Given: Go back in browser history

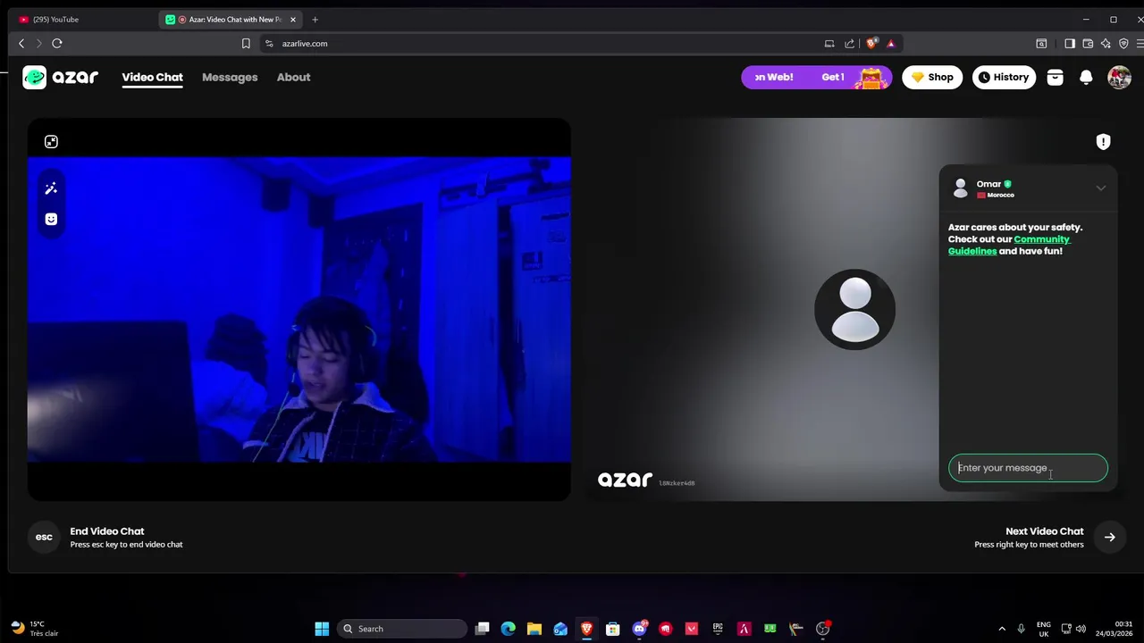Looking at the screenshot, I should pos(21,43).
